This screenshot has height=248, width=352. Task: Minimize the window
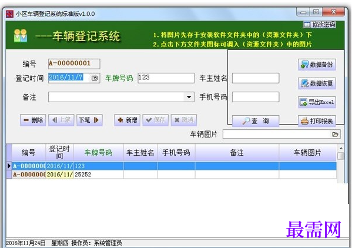[303, 12]
